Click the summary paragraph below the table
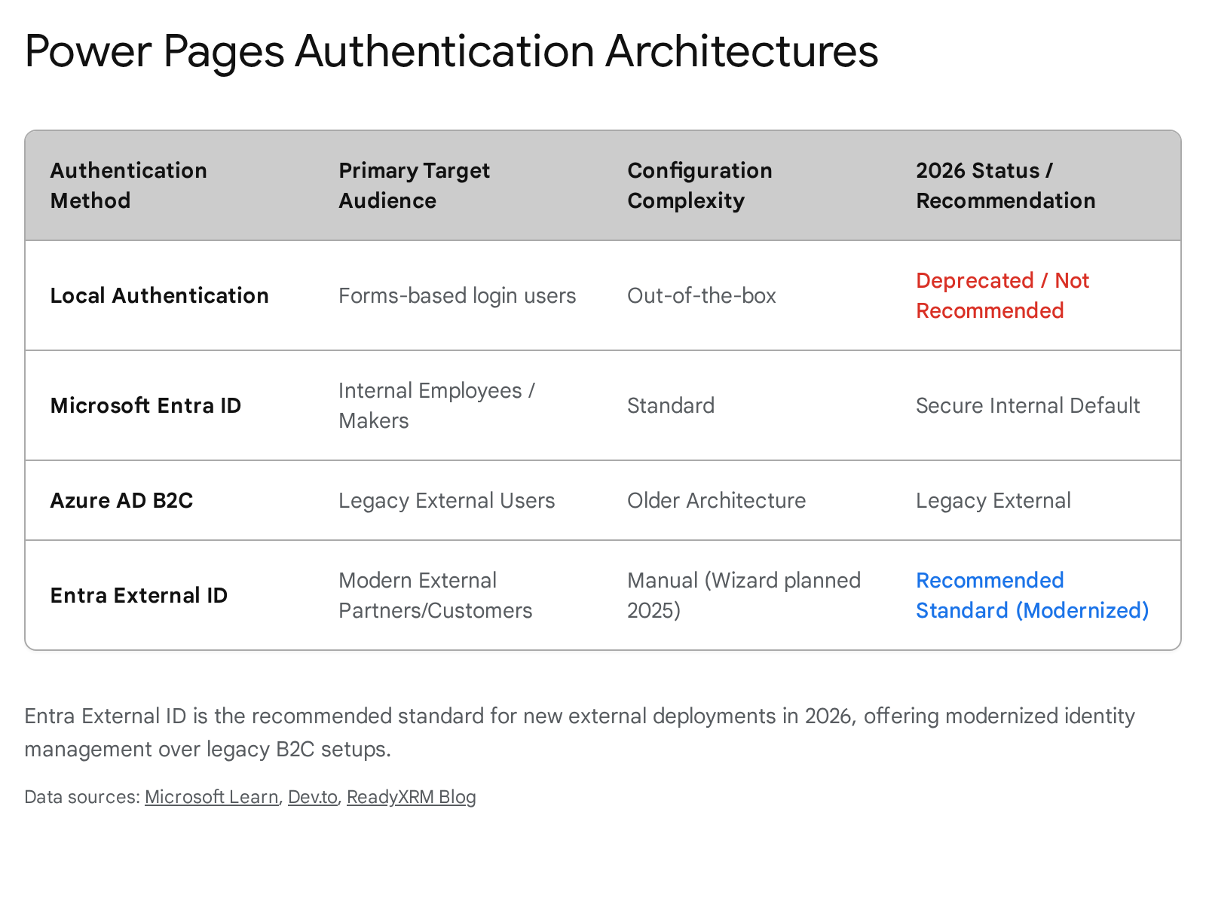 [579, 732]
